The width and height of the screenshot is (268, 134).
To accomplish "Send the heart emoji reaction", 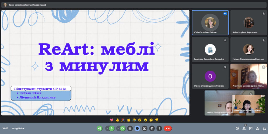I will [112, 120].
